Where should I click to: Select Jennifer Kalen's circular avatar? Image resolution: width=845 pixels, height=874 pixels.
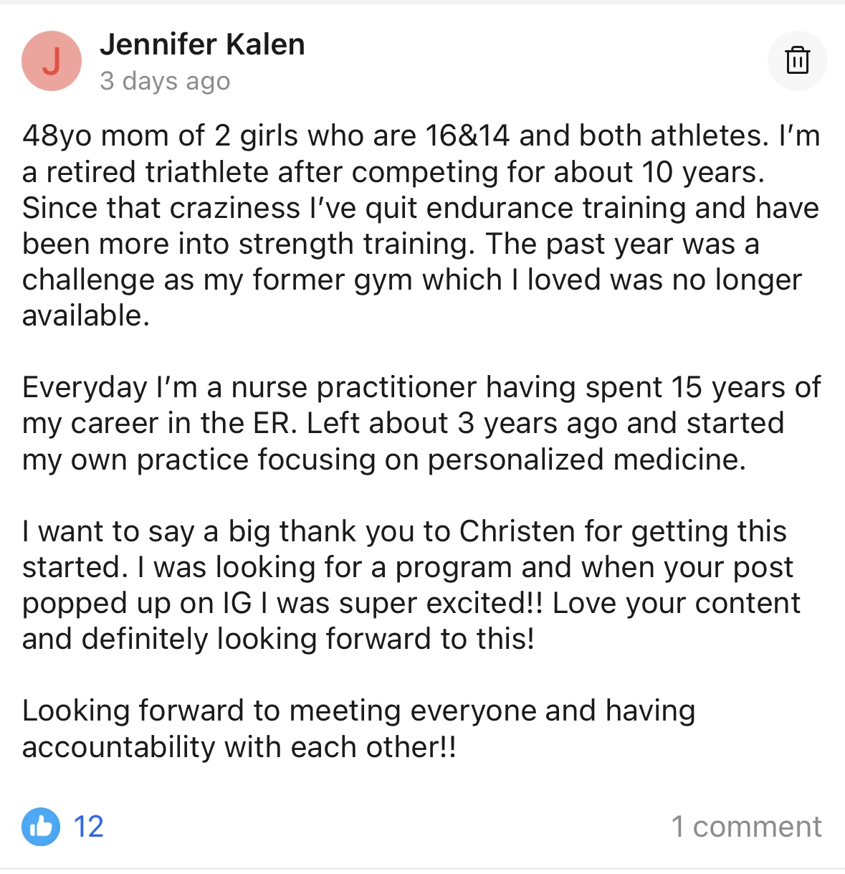(52, 61)
